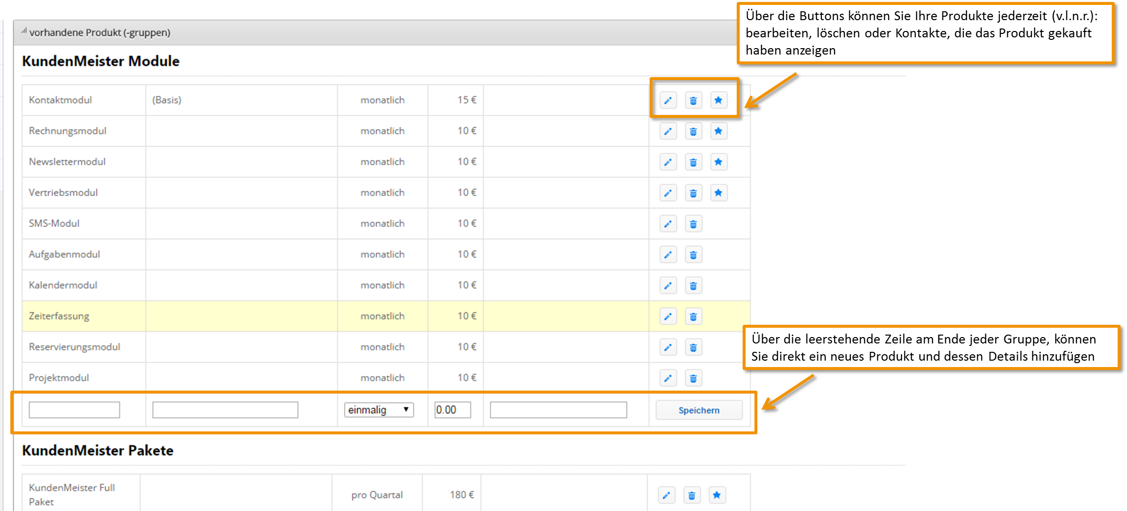Show contacts who bought Kontaktmodul
1127x511 pixels.
pyautogui.click(x=719, y=100)
